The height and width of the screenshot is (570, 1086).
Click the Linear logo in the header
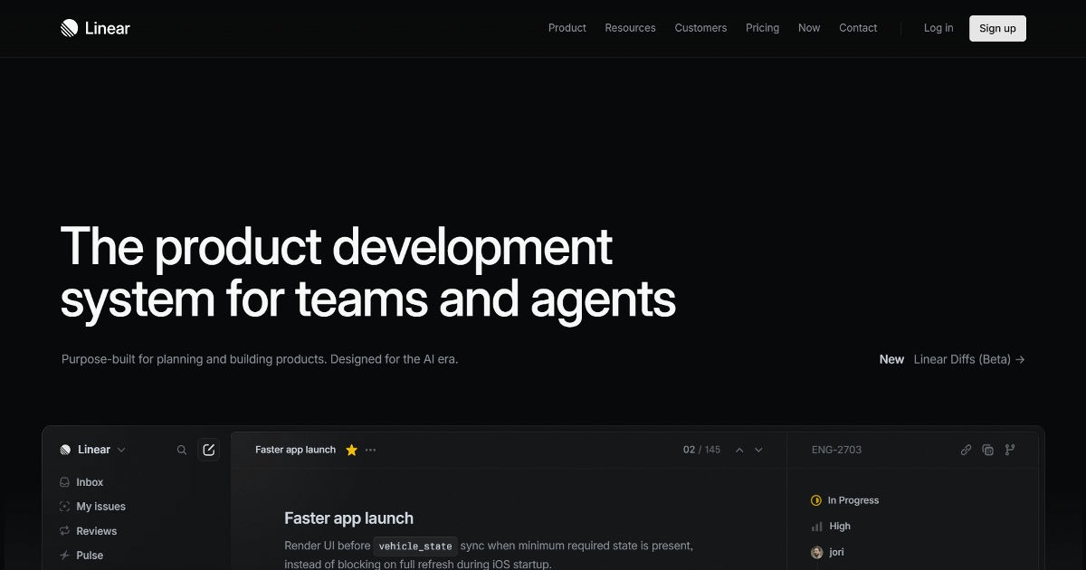coord(95,28)
